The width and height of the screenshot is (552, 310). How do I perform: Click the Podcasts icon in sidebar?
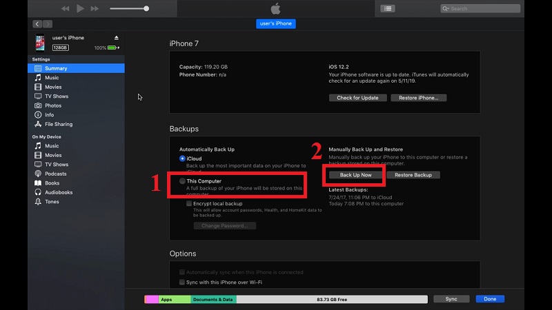38,174
